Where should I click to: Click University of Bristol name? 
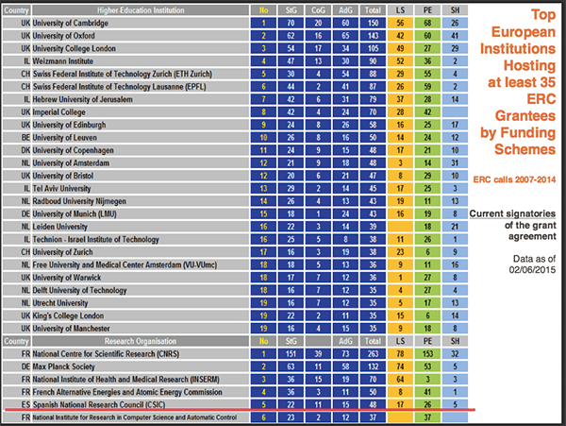click(63, 176)
